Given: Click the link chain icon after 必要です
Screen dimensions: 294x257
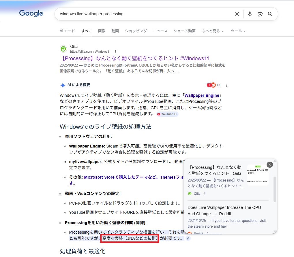Looking at the screenshot, I should pyautogui.click(x=188, y=238).
